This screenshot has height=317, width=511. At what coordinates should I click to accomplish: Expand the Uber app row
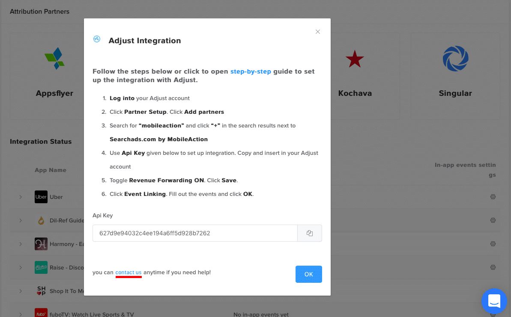point(21,197)
